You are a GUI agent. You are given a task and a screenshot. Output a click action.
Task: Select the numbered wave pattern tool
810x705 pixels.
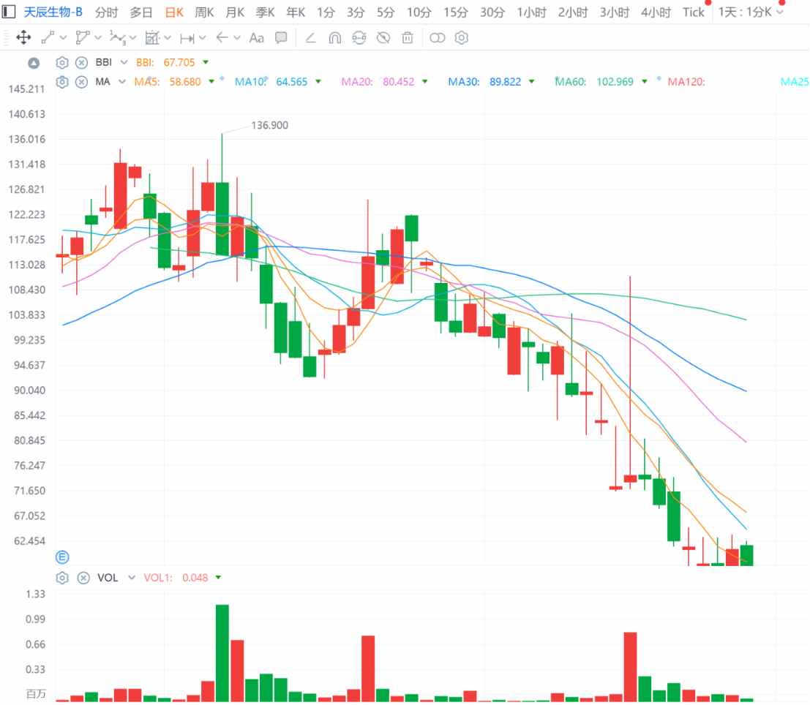(117, 38)
